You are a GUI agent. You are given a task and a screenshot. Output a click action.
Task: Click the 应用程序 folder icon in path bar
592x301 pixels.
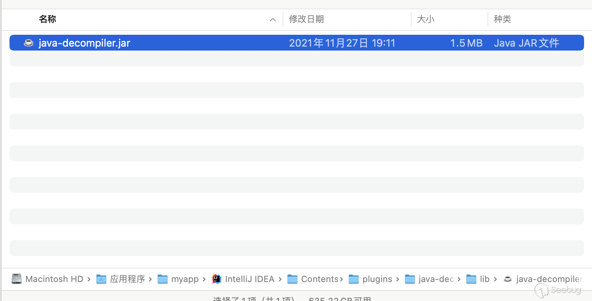[x=101, y=279]
